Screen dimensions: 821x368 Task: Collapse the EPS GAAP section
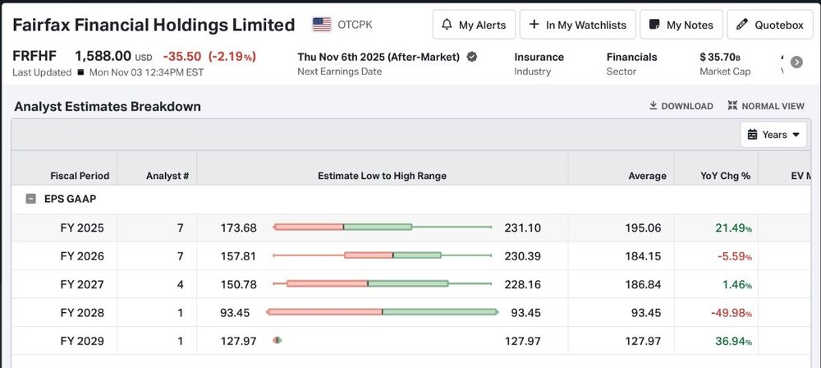point(31,200)
